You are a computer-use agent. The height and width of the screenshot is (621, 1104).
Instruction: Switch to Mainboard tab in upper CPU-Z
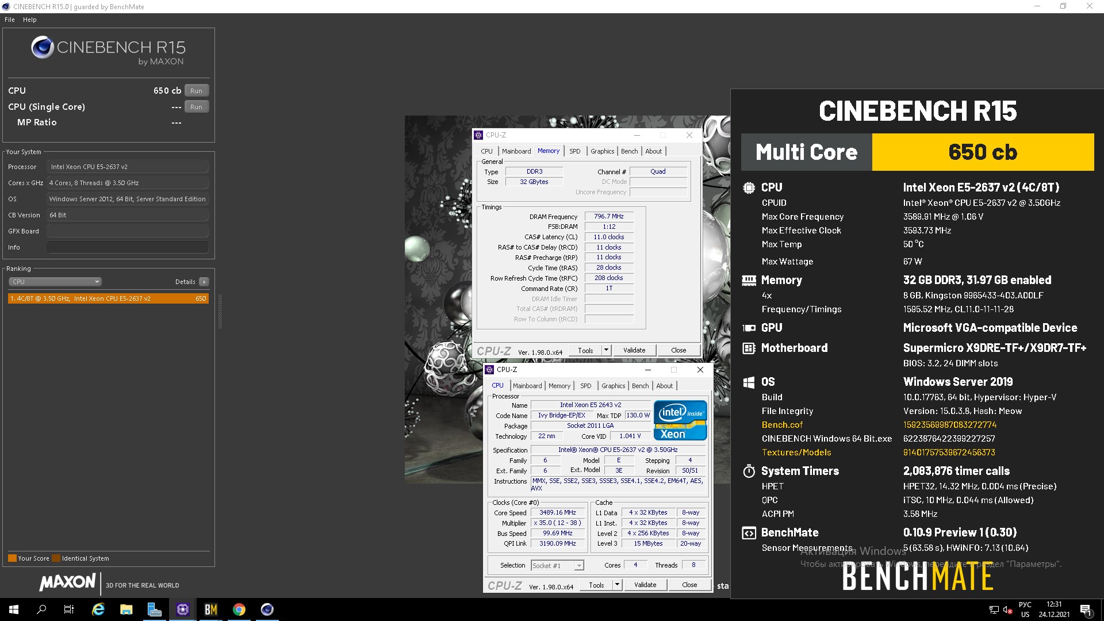(x=516, y=151)
